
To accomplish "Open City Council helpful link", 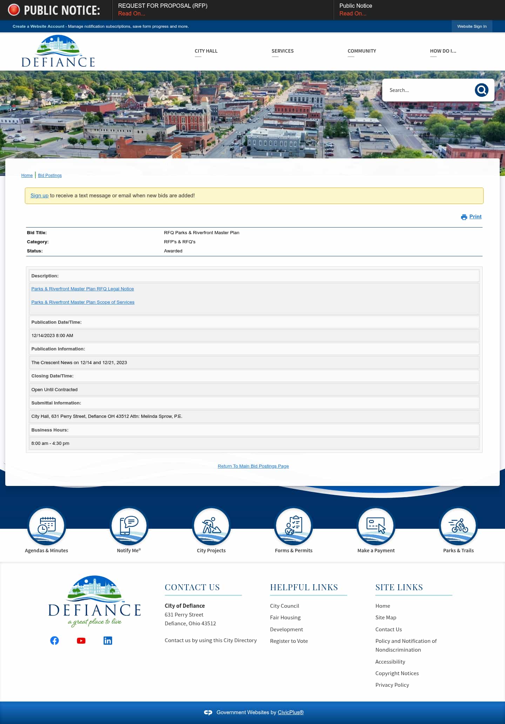I will 284,606.
